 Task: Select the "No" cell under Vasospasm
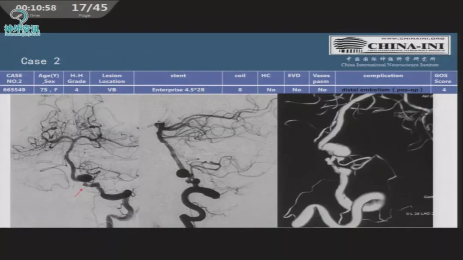pyautogui.click(x=322, y=90)
